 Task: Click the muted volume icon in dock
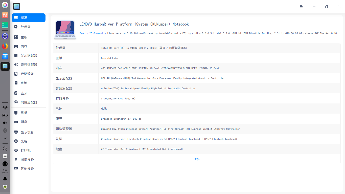pos(5,123)
